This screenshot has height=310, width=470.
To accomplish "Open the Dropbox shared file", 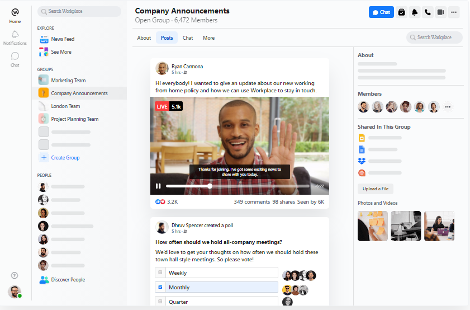I will 362,161.
